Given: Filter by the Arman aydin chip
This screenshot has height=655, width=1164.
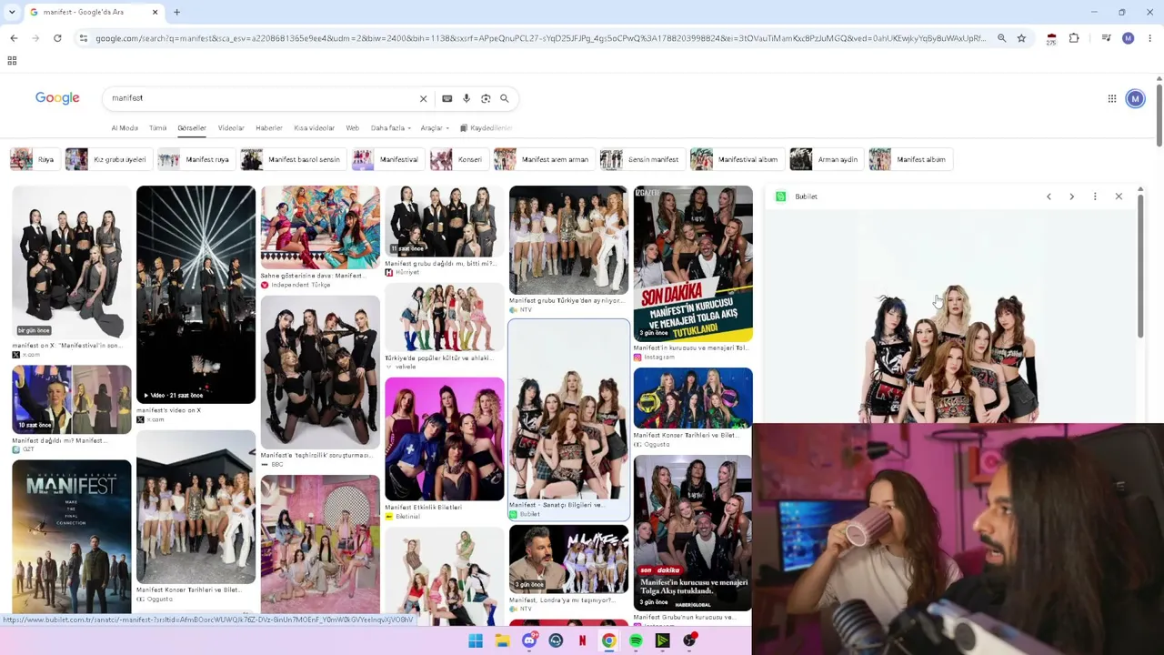Looking at the screenshot, I should coord(825,159).
